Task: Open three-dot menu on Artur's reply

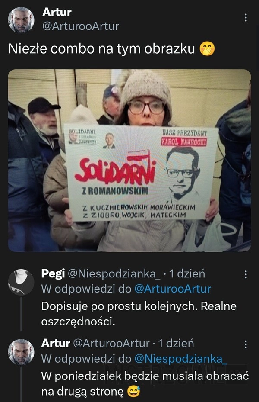Action: pos(246,344)
